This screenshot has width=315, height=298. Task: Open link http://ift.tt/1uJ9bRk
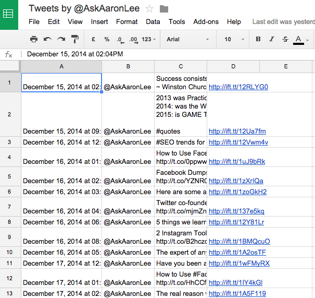(237, 161)
